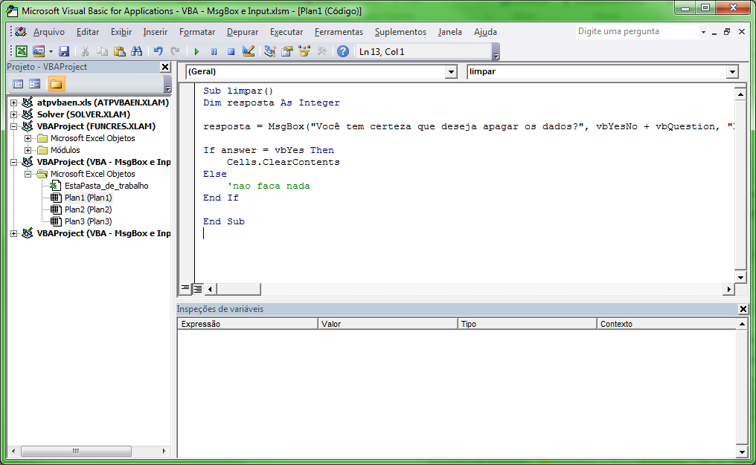Click the code window scroll-down arrow
The image size is (756, 465).
(x=740, y=277)
